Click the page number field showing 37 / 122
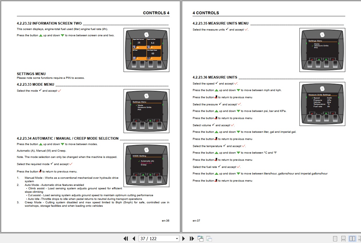 point(157,238)
